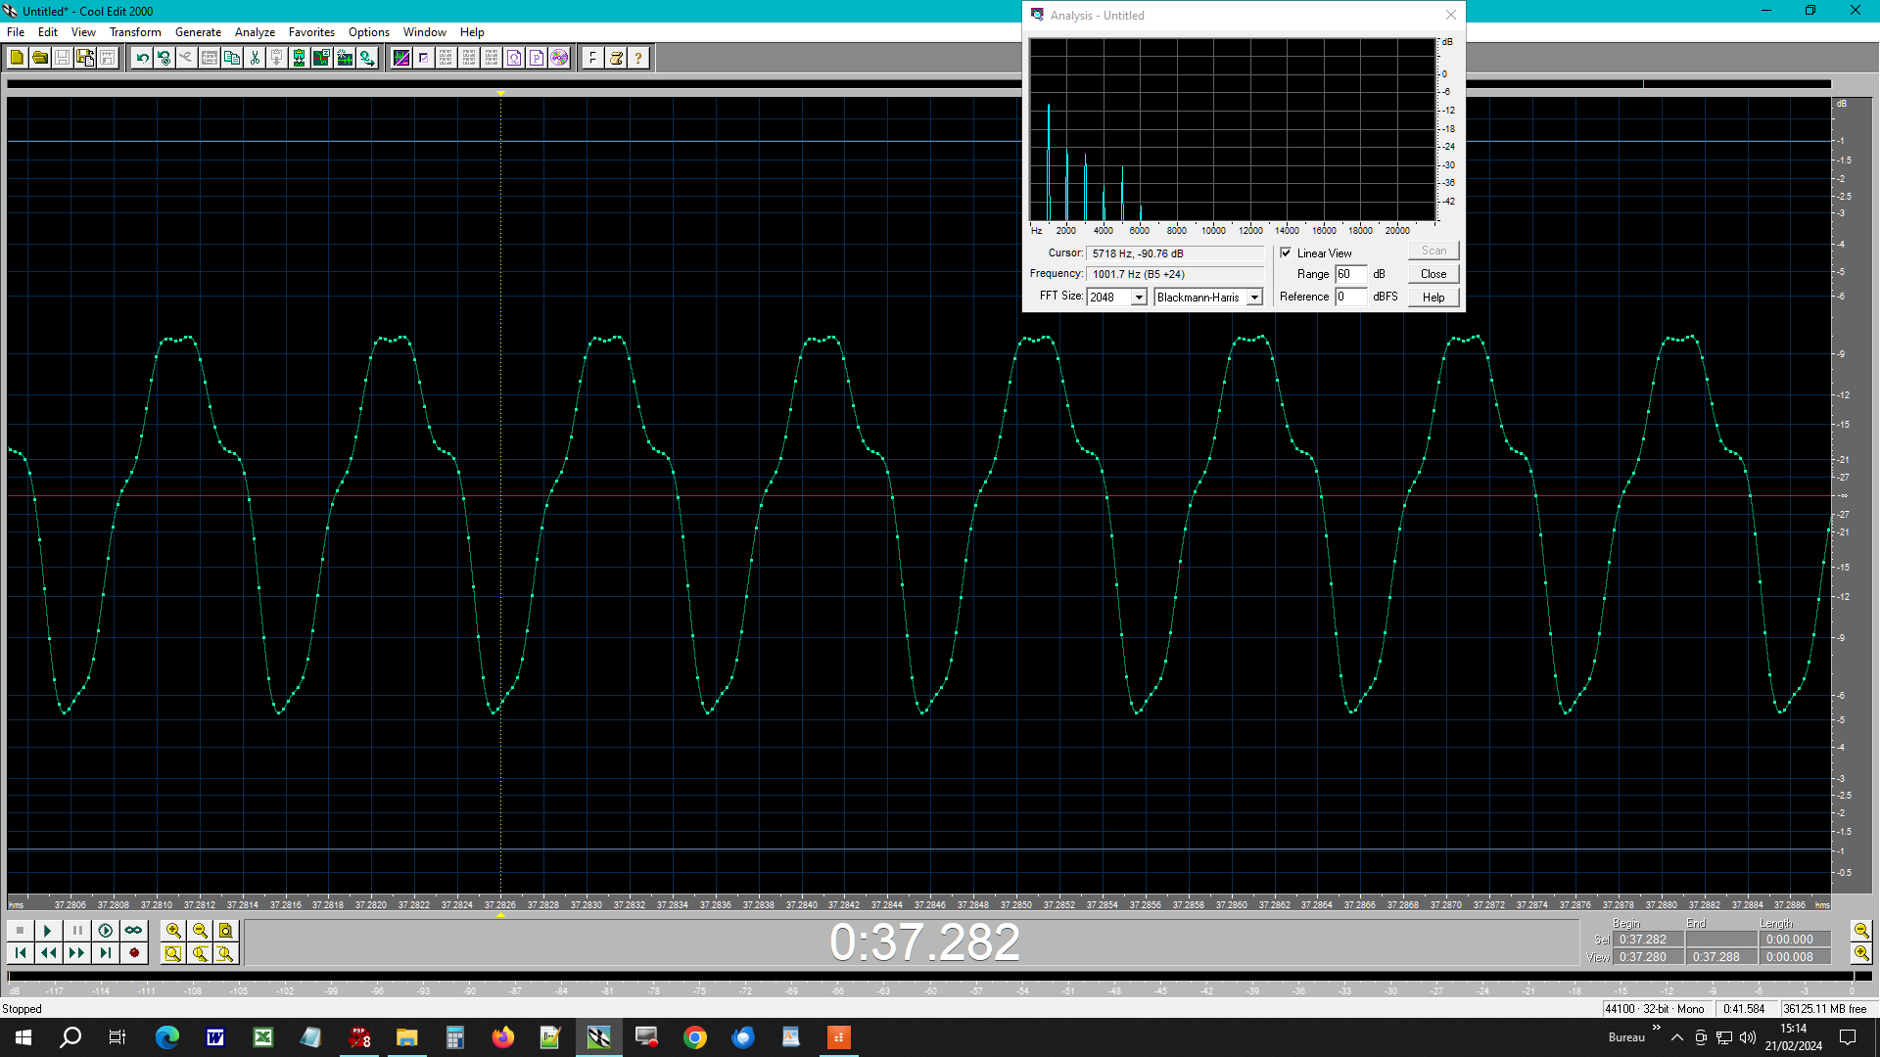Click the View end time field 0:37.288
The height and width of the screenshot is (1057, 1880).
point(1720,957)
